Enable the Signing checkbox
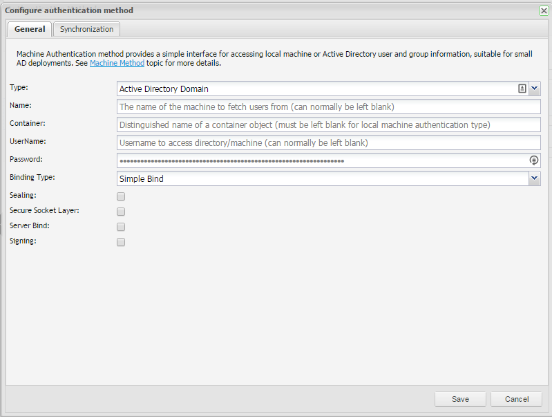This screenshot has height=417, width=552. tap(121, 242)
